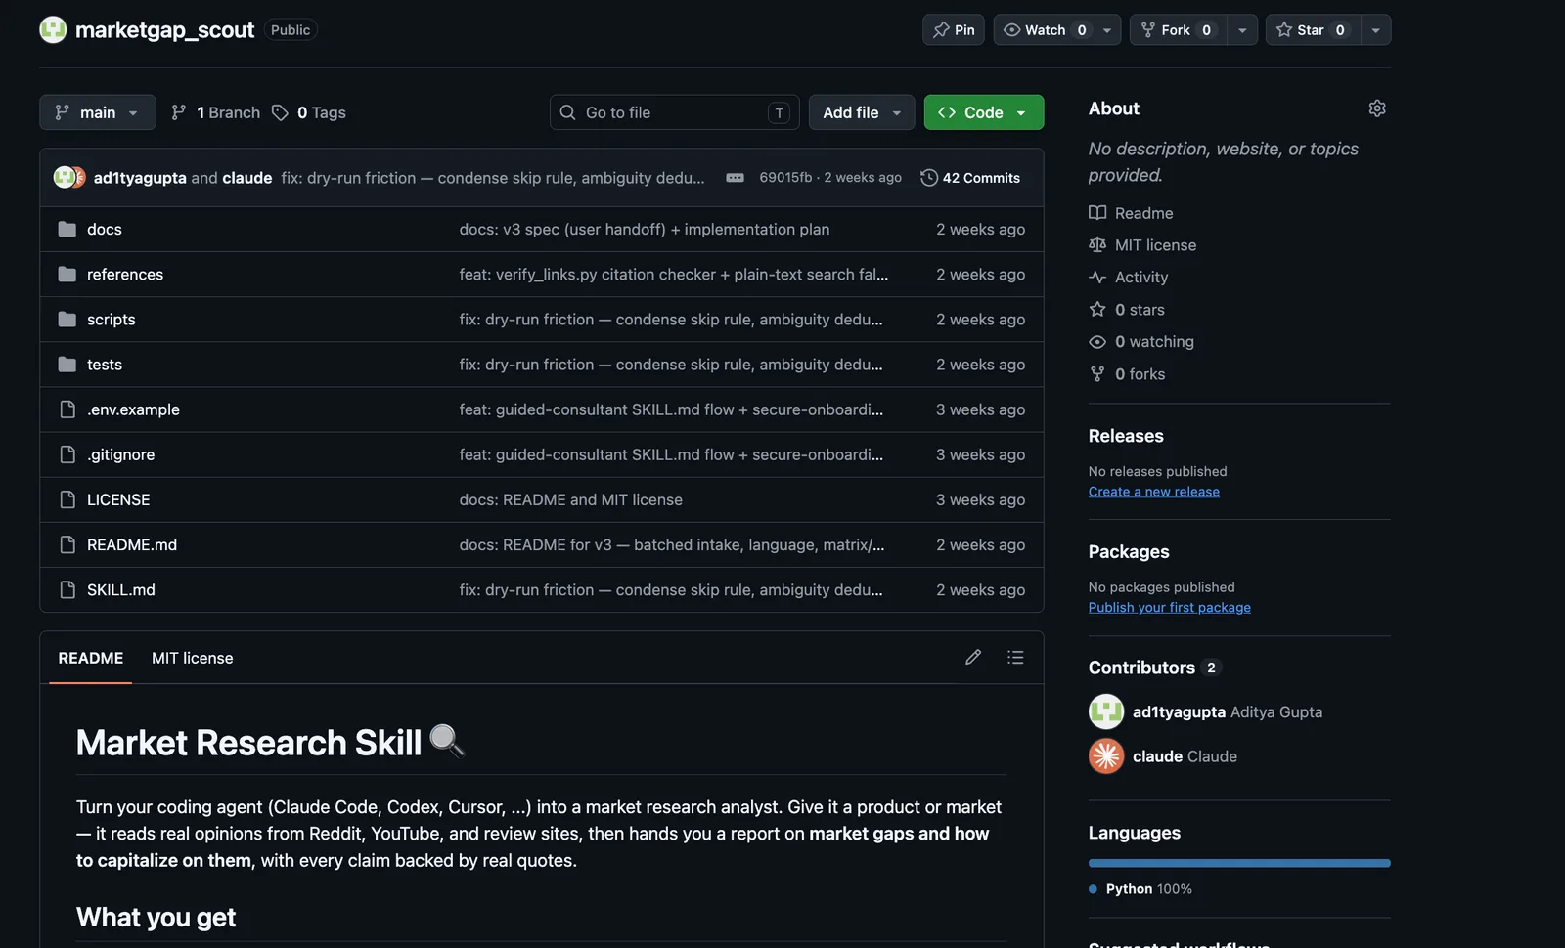
Task: Click claude co-author name in commit header
Action: click(247, 178)
